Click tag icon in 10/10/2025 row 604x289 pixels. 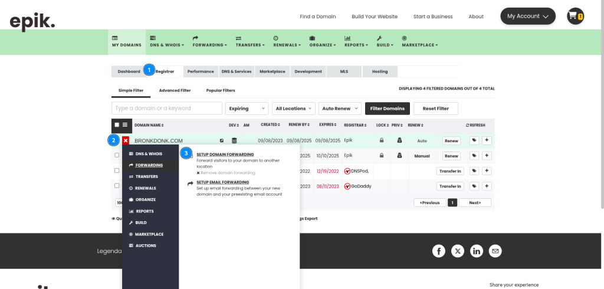(x=474, y=156)
